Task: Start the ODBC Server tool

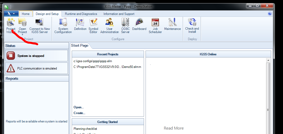Action: 125,25
